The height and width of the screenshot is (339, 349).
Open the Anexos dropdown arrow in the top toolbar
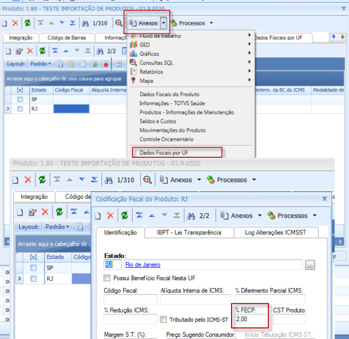[x=164, y=23]
